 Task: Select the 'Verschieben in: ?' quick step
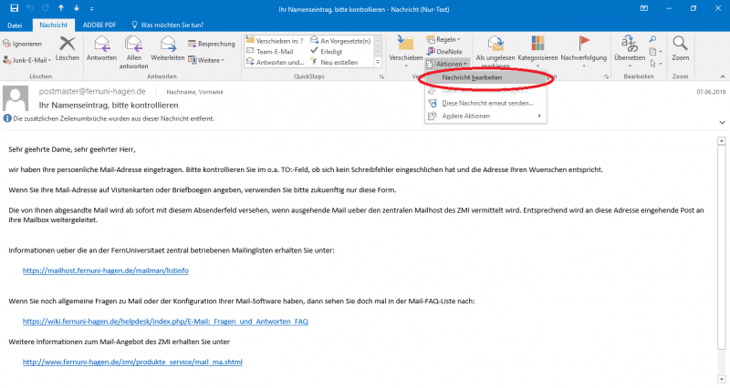(275, 41)
